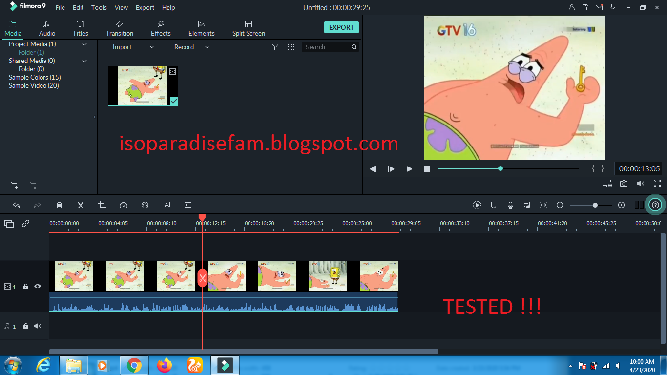Open the preview quality monitor icon
Viewport: 667px width, 375px height.
tap(607, 184)
